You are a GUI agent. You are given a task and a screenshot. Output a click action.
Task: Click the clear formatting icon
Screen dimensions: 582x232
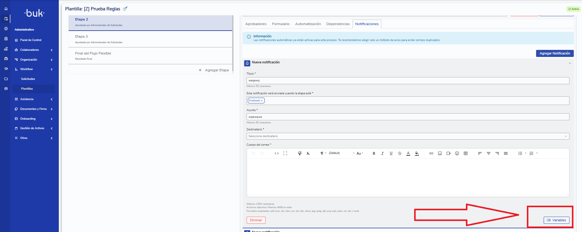tap(308, 153)
